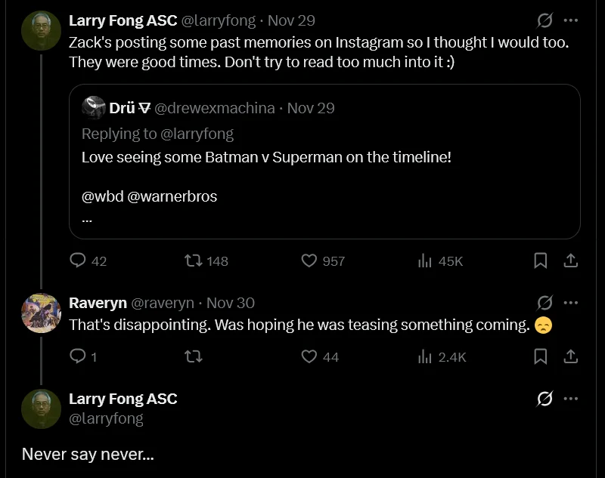Share Raveryn's reply
Screen dimensions: 605x478
[571, 356]
